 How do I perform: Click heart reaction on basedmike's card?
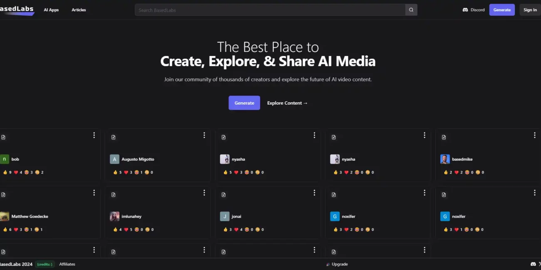coord(457,172)
